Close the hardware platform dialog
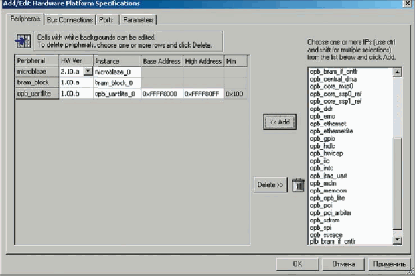The height and width of the screenshot is (276, 415). point(407,5)
